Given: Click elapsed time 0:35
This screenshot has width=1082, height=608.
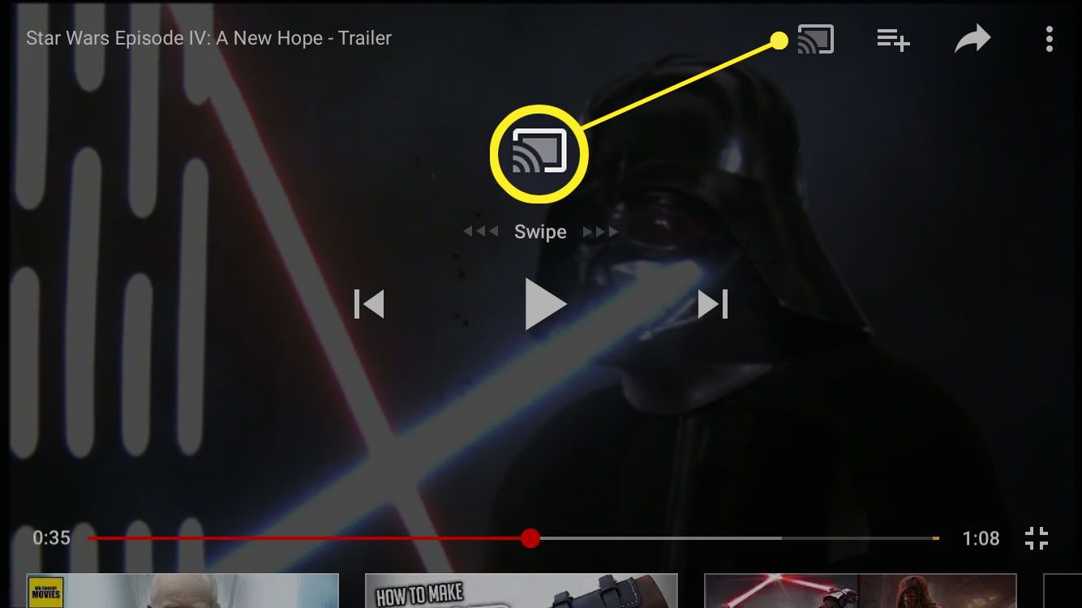Looking at the screenshot, I should [51, 538].
